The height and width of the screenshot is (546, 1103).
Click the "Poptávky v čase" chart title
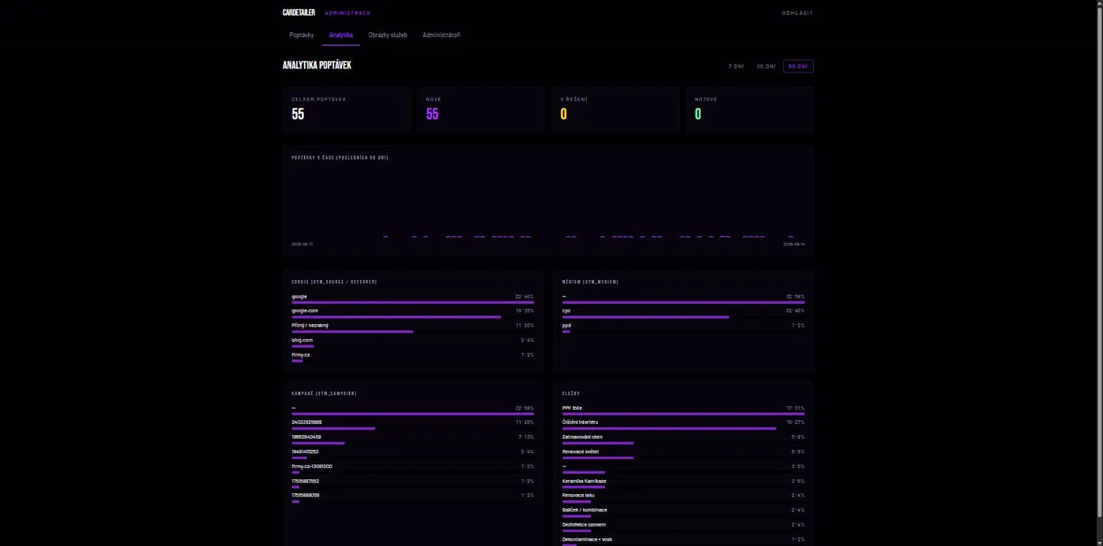[340, 157]
